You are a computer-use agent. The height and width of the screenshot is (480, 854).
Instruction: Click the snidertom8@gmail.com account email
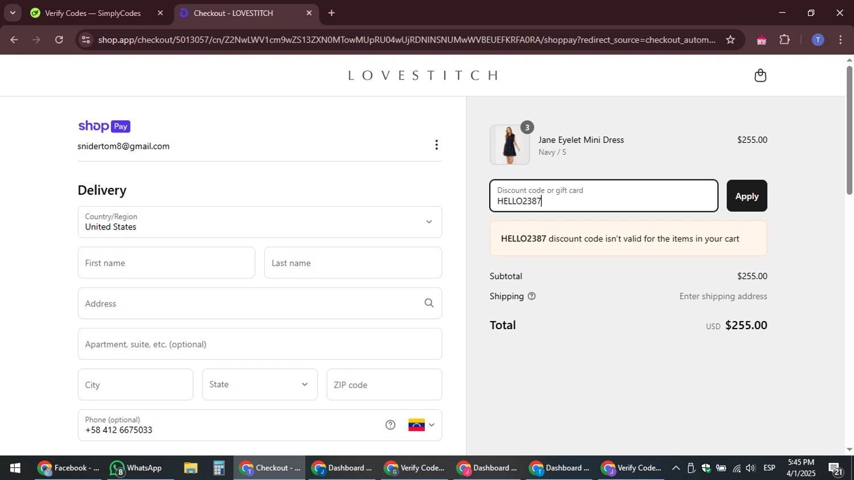click(124, 146)
